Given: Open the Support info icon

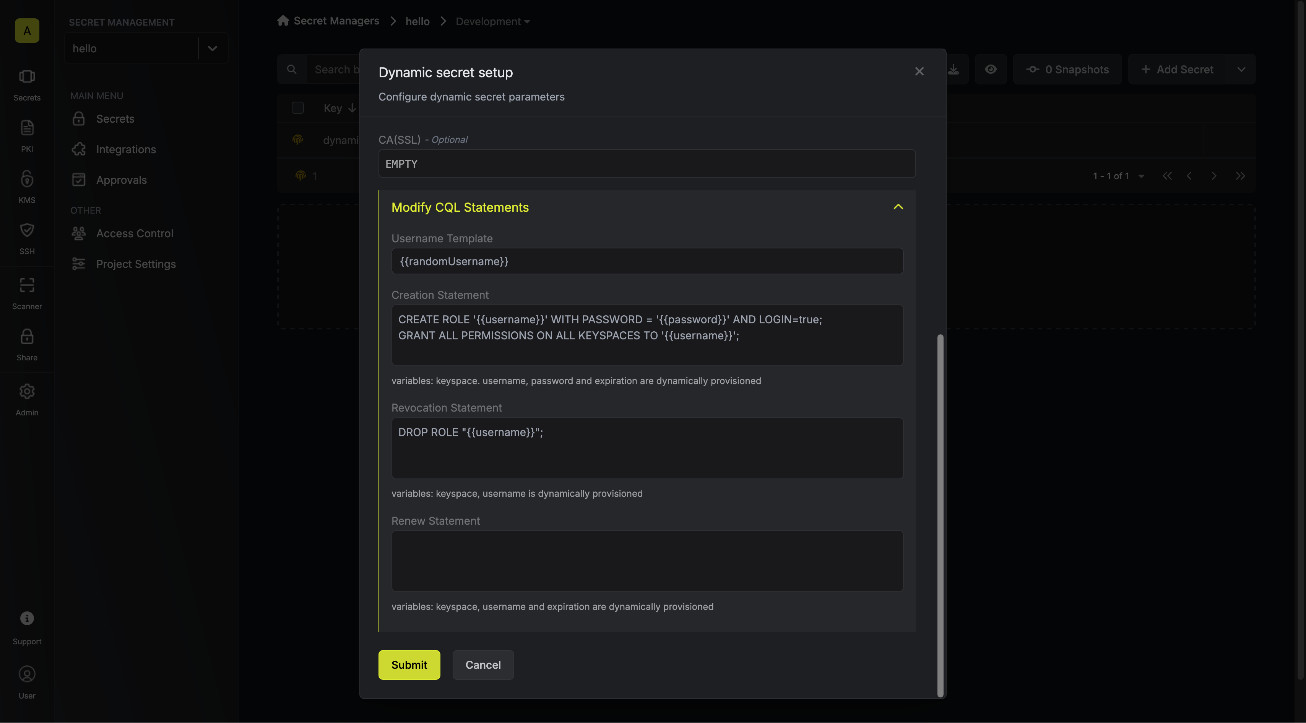Looking at the screenshot, I should (27, 618).
